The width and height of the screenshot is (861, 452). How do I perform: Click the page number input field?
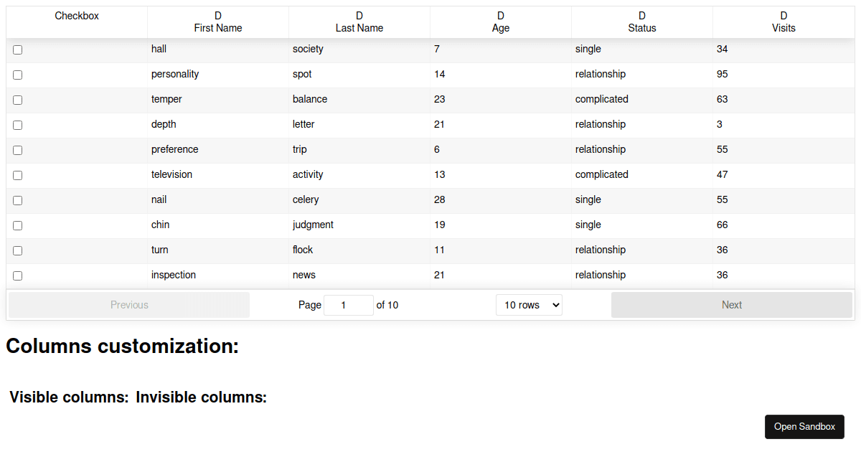pyautogui.click(x=349, y=305)
